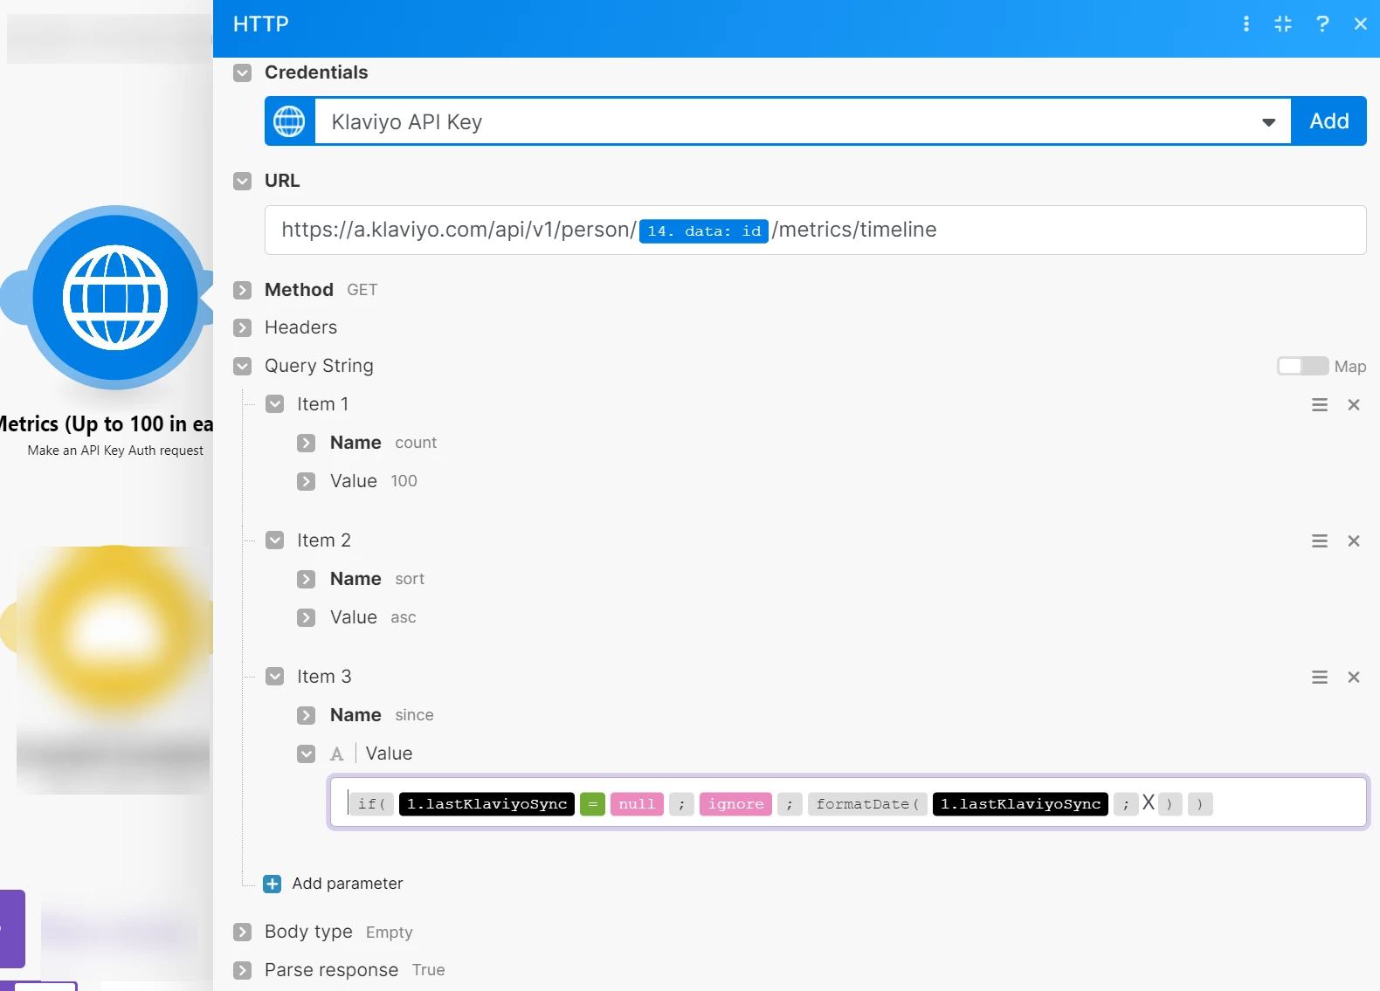Viewport: 1380px width, 991px height.
Task: Remove Item 3 with its X icon
Action: [x=1354, y=678]
